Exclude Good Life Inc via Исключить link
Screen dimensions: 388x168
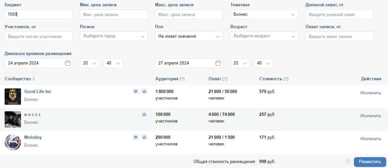click(370, 93)
